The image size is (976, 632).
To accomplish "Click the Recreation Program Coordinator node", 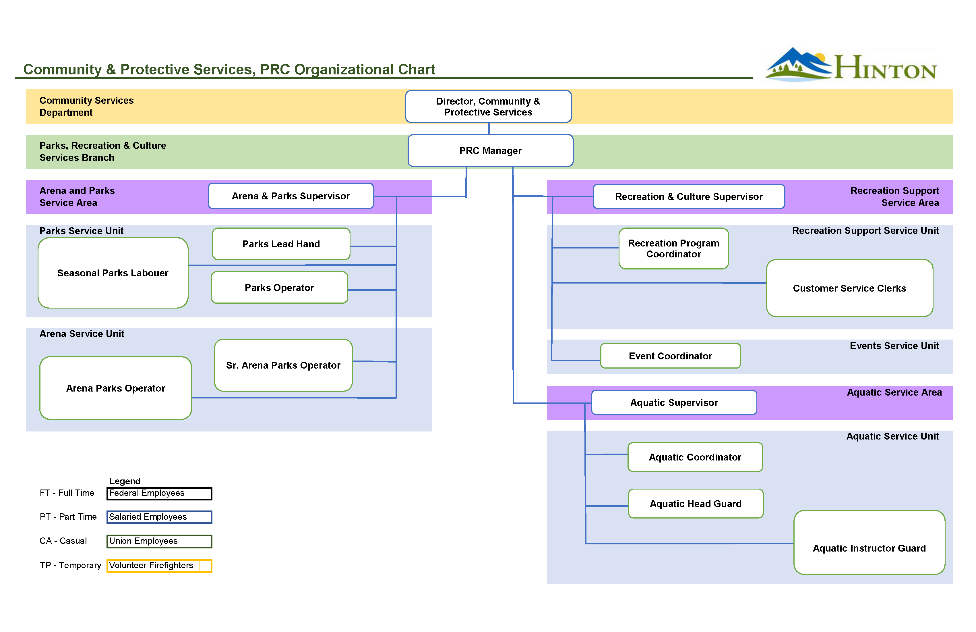I will [673, 249].
